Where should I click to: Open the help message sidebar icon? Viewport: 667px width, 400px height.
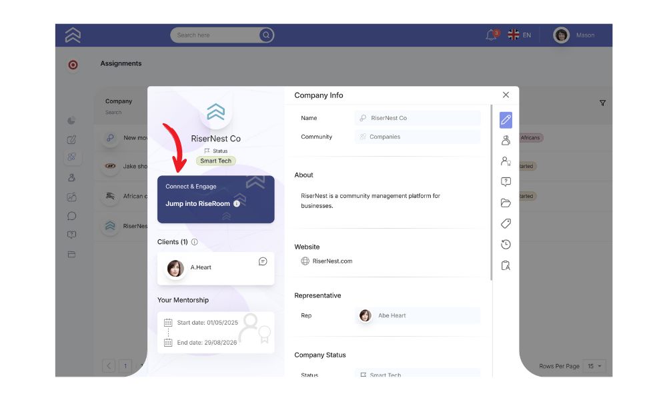pos(71,235)
